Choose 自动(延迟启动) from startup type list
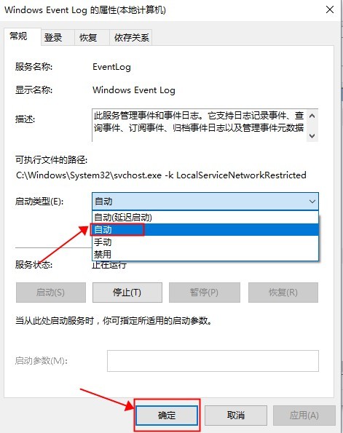This screenshot has height=433, width=343. pyautogui.click(x=205, y=218)
